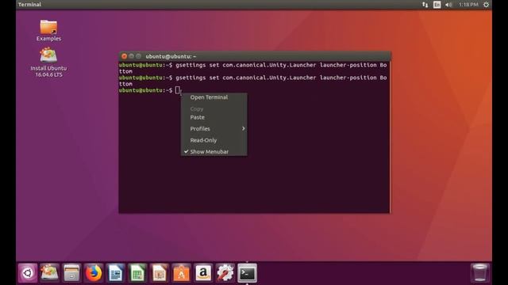Select the Examples folder on desktop
The width and height of the screenshot is (508, 285).
coord(48,30)
